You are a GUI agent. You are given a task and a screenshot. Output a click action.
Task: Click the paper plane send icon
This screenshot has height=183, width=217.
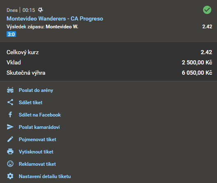(x=10, y=127)
